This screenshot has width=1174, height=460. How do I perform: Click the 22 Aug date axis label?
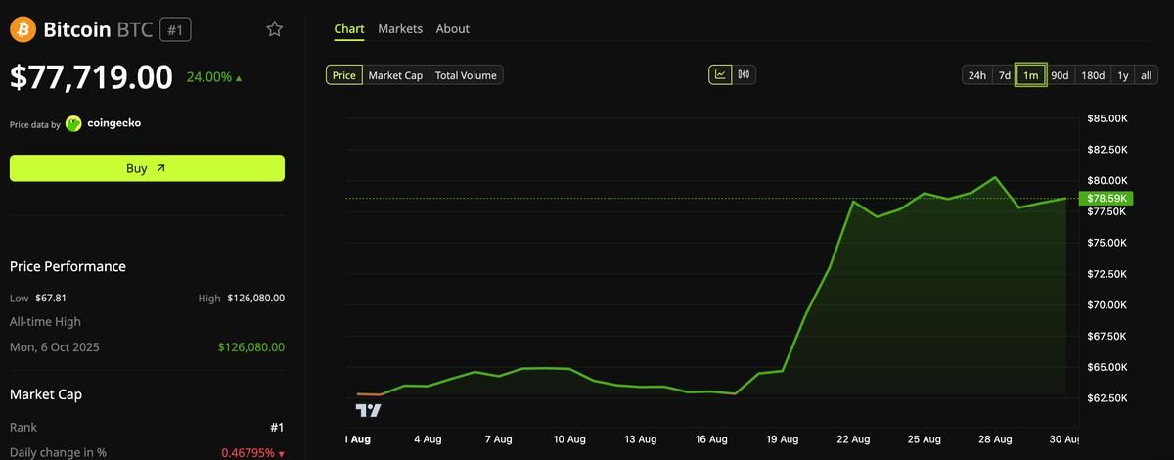(x=853, y=439)
